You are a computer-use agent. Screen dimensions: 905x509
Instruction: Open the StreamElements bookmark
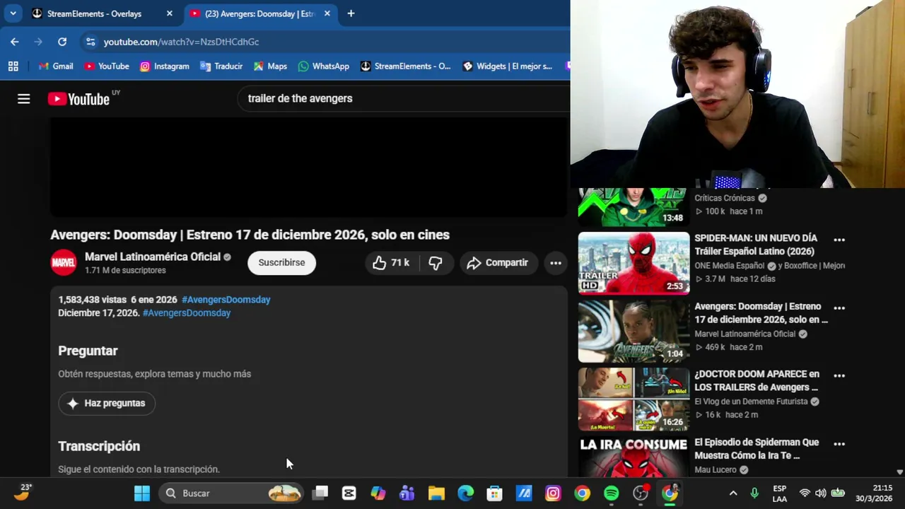(406, 66)
